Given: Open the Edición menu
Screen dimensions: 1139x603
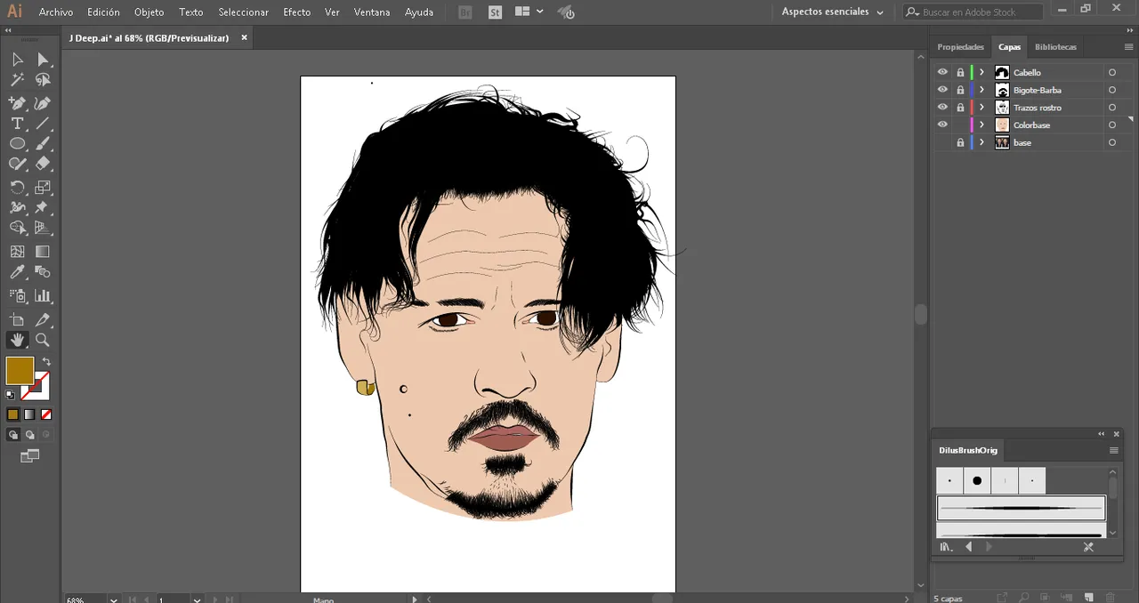Looking at the screenshot, I should click(103, 12).
